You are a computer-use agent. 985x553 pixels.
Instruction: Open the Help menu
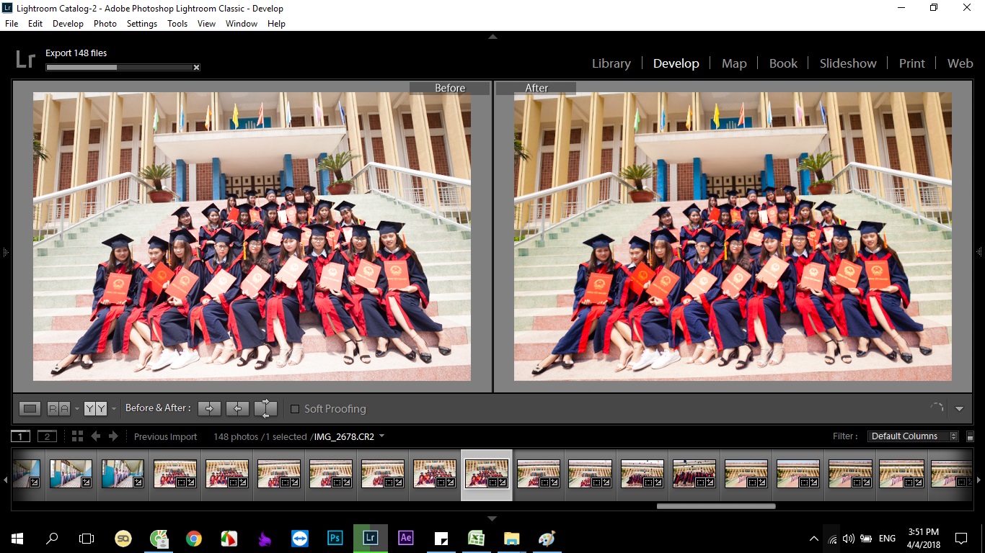[277, 24]
